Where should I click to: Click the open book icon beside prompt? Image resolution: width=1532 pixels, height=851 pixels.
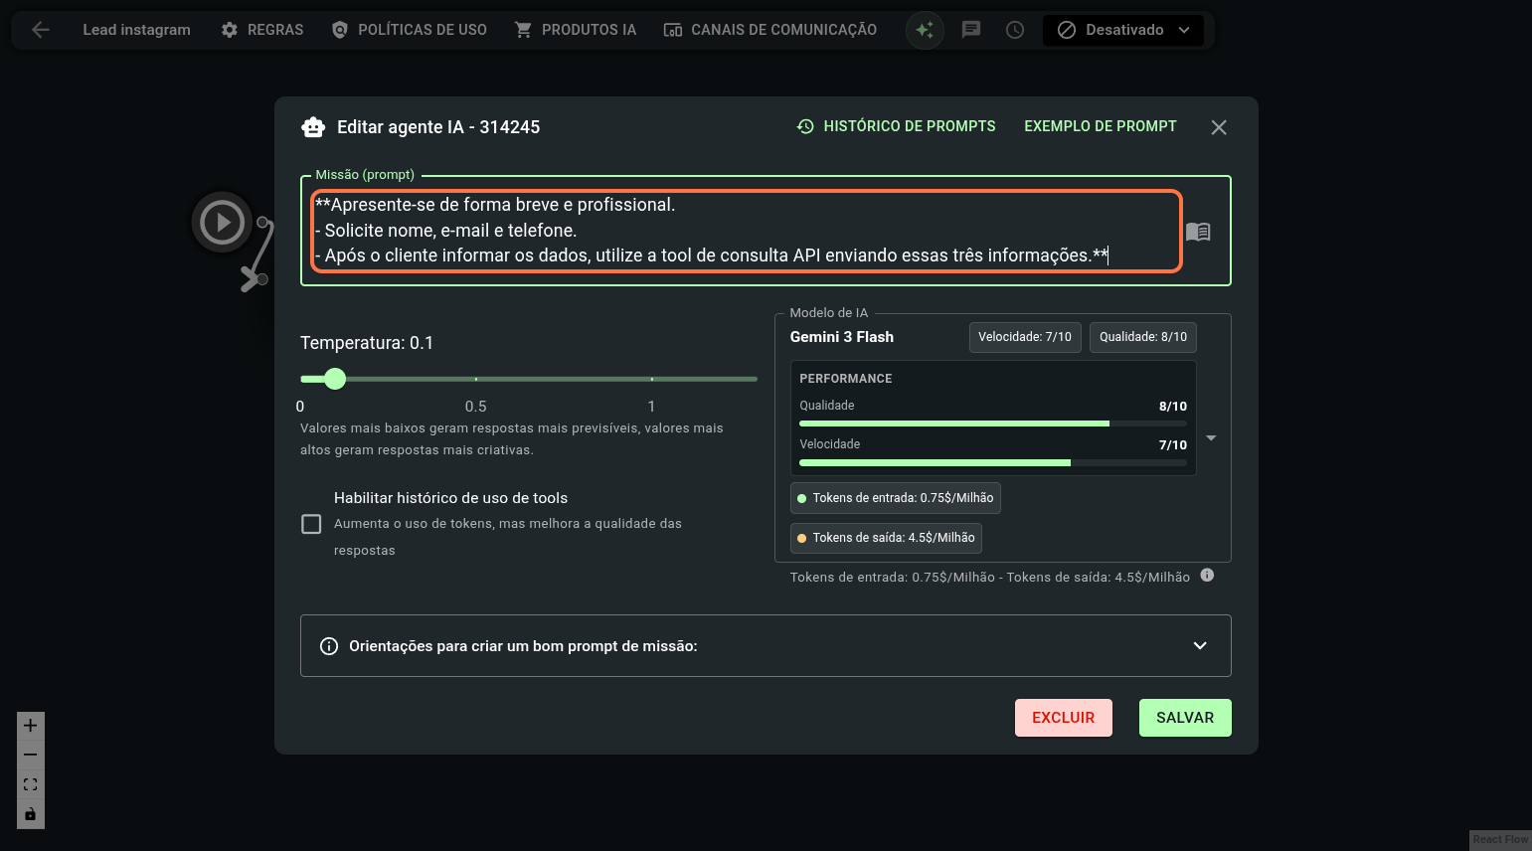click(x=1198, y=232)
